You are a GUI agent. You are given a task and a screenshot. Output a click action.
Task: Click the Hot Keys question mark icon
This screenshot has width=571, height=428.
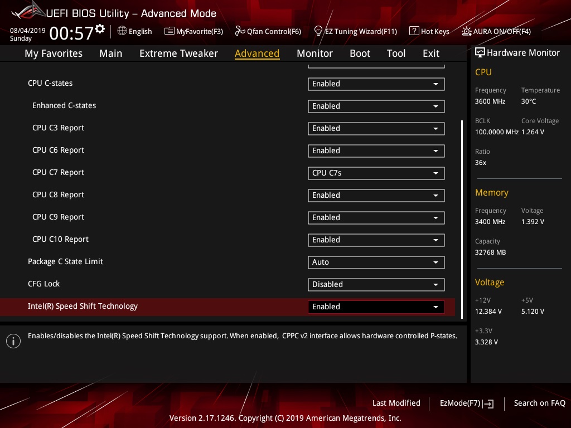[414, 31]
